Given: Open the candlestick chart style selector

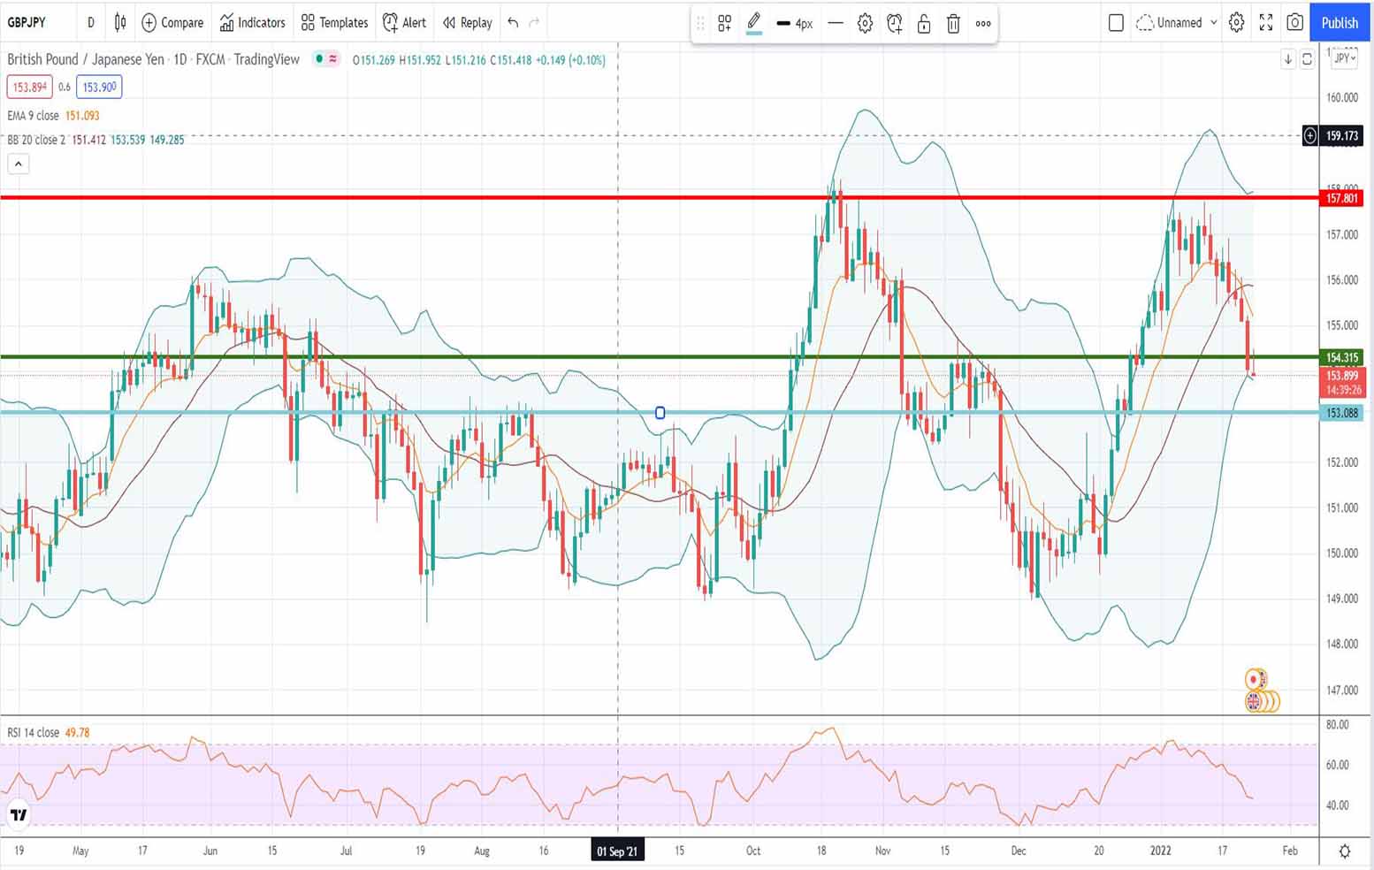Looking at the screenshot, I should pos(120,23).
